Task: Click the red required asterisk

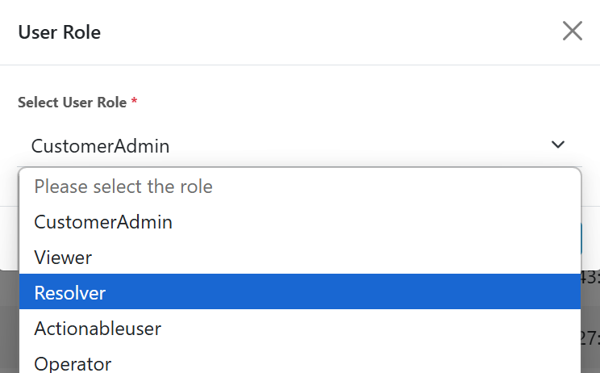Action: point(134,102)
